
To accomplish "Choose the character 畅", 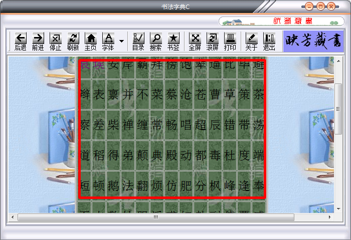I will (171, 125).
